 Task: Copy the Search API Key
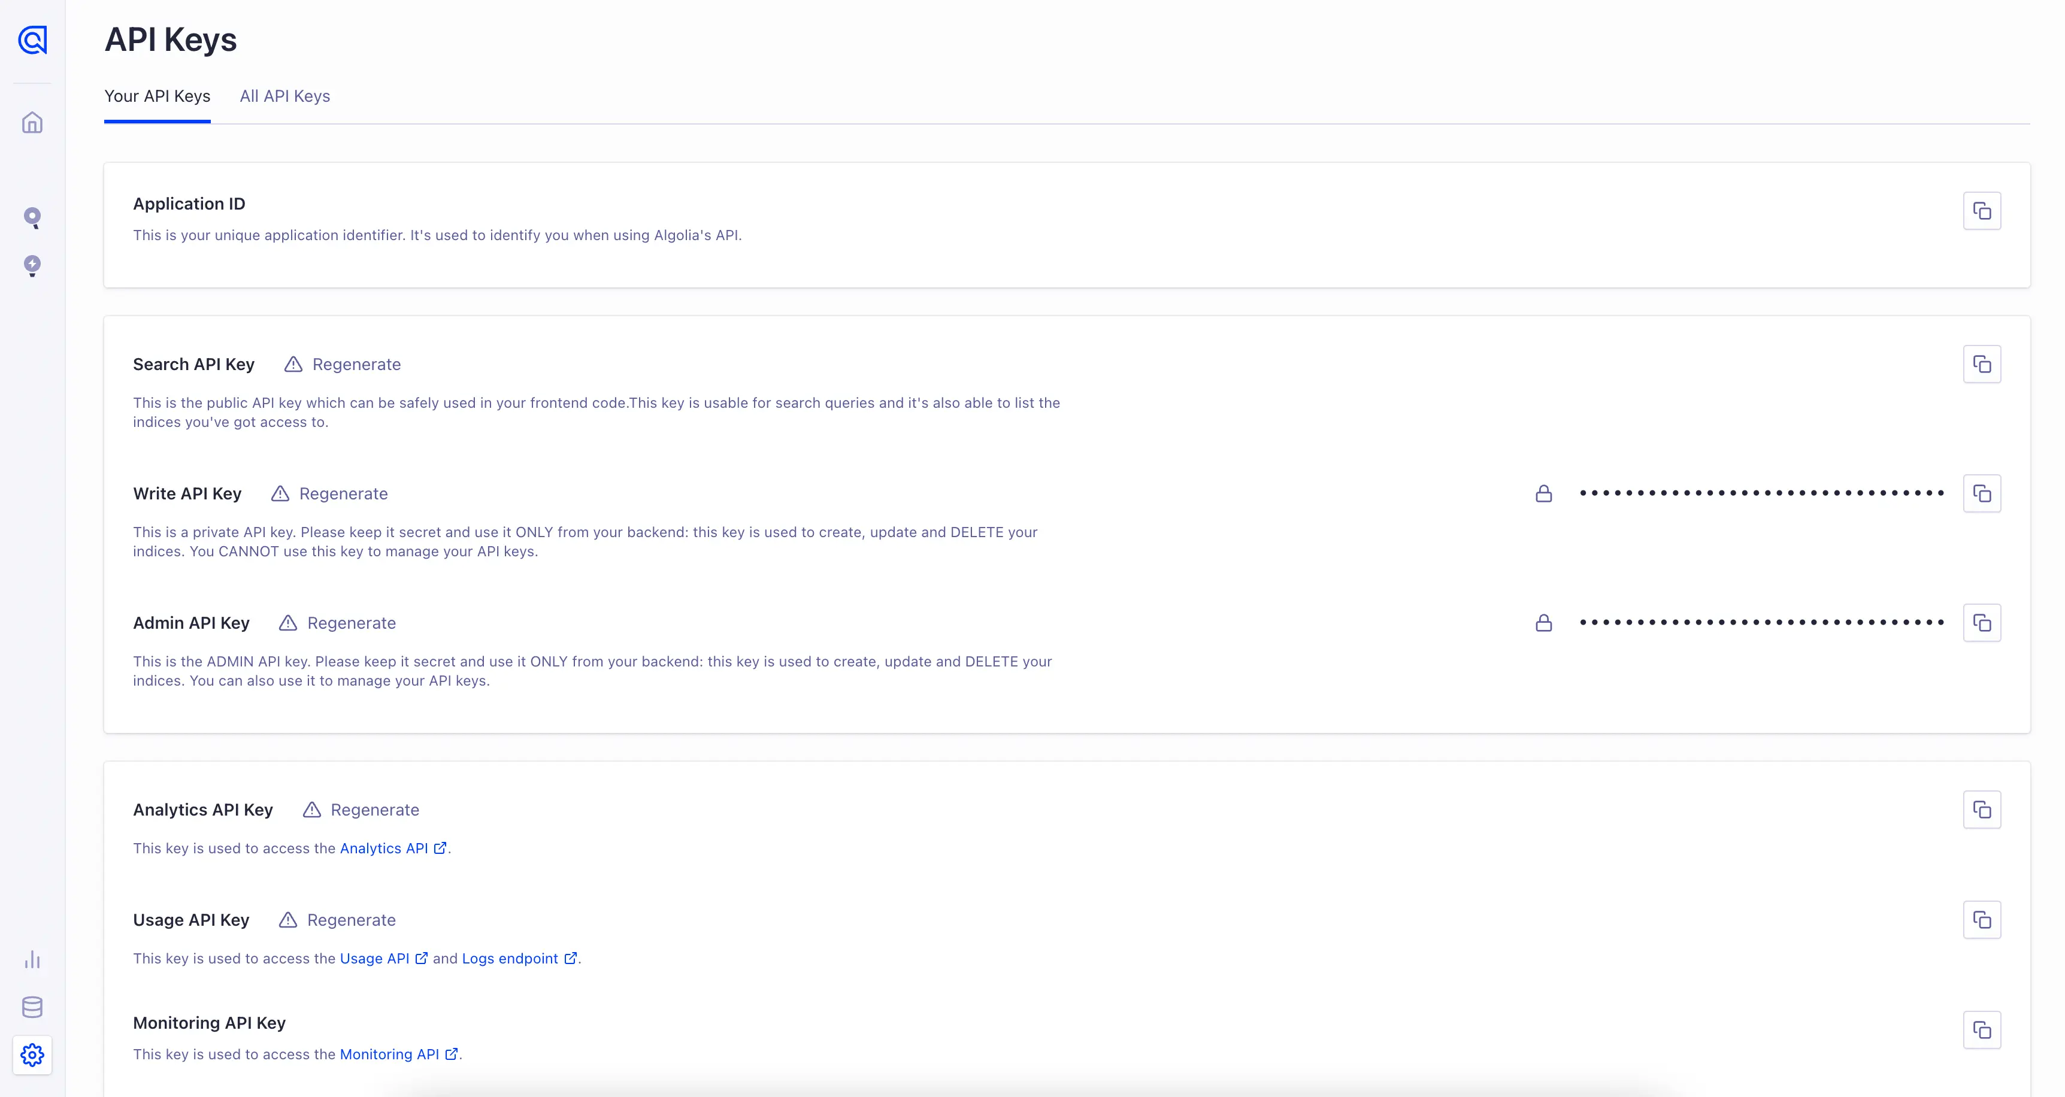click(x=1982, y=365)
